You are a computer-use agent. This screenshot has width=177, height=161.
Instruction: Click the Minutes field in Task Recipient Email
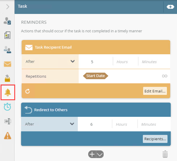click(x=154, y=62)
